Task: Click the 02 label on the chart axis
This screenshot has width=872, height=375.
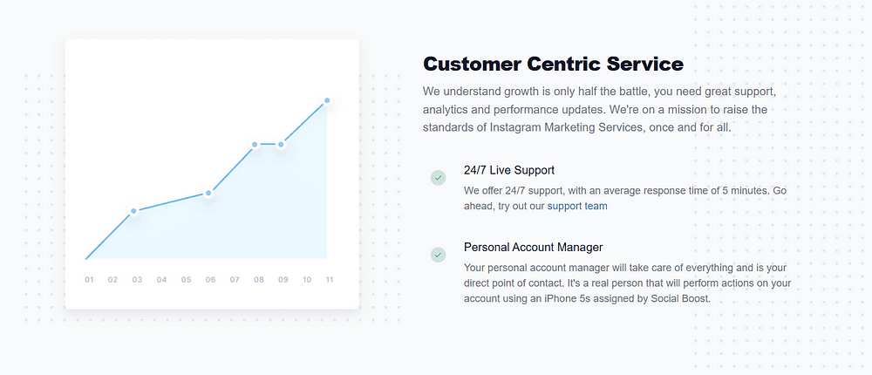Action: click(112, 280)
